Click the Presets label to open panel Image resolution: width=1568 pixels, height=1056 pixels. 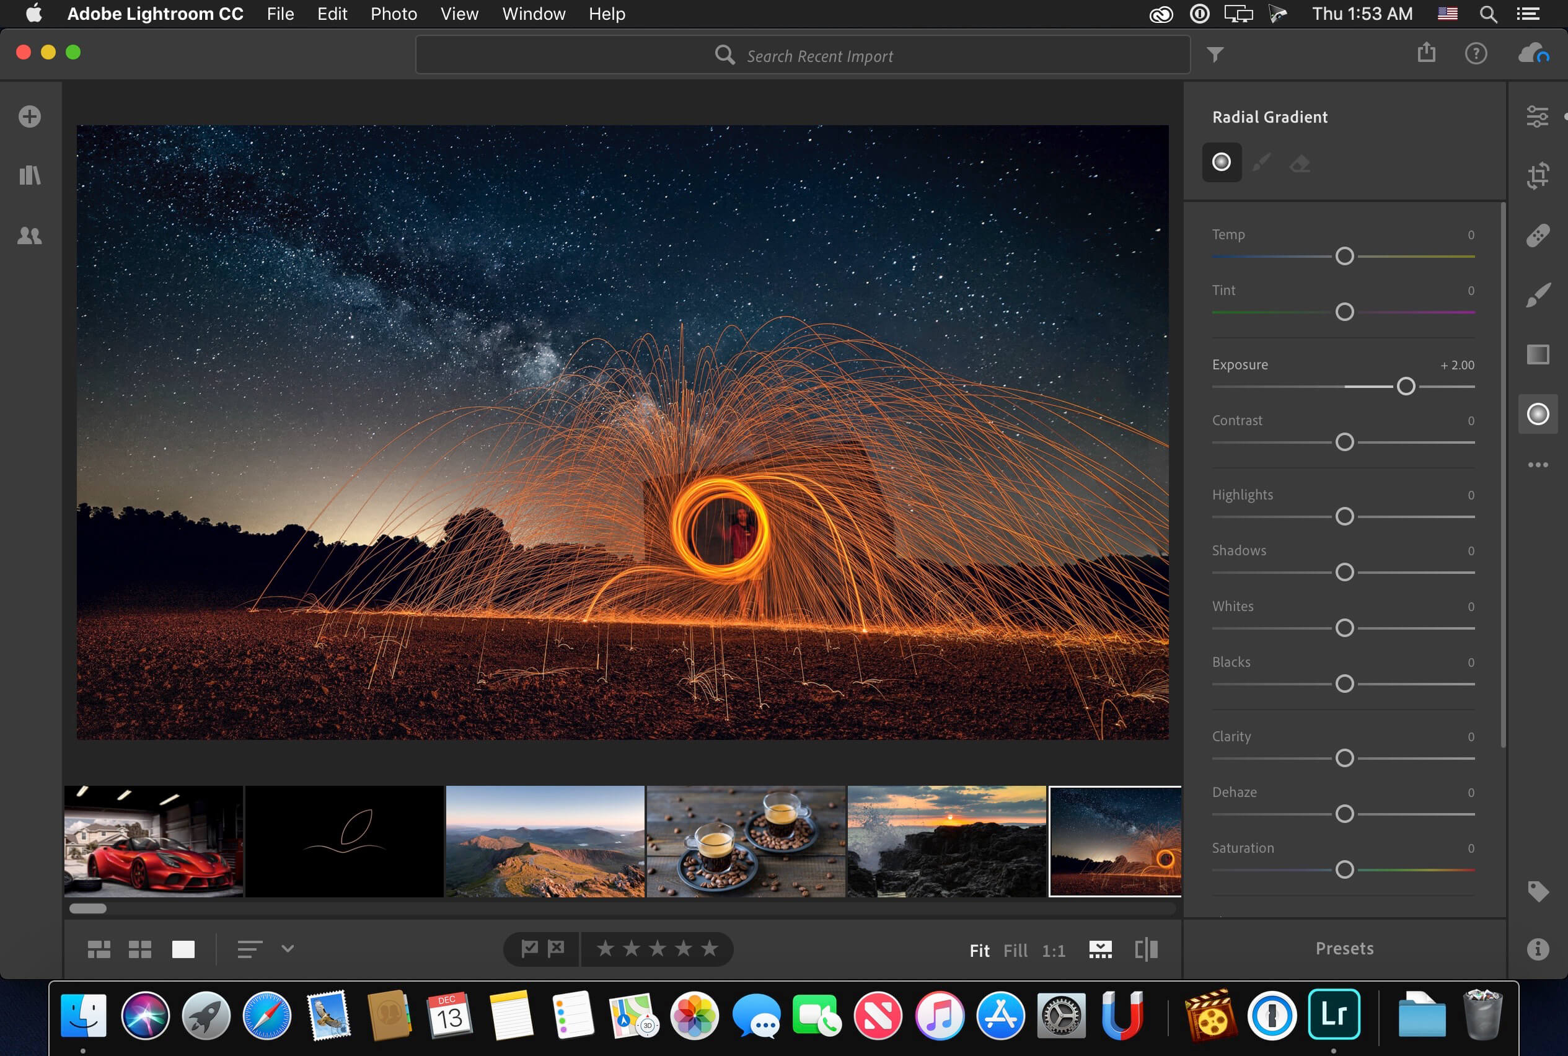pyautogui.click(x=1343, y=948)
